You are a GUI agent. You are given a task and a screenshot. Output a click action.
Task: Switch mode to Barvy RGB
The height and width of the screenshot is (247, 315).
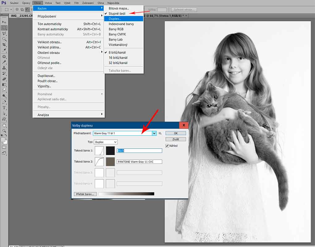(x=116, y=29)
